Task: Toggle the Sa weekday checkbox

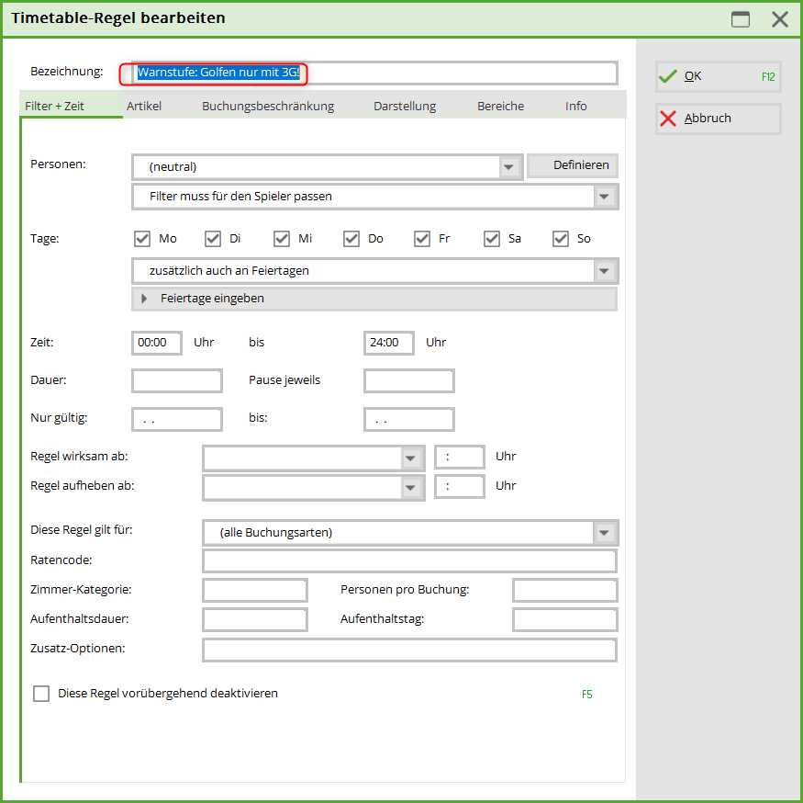Action: (x=492, y=239)
